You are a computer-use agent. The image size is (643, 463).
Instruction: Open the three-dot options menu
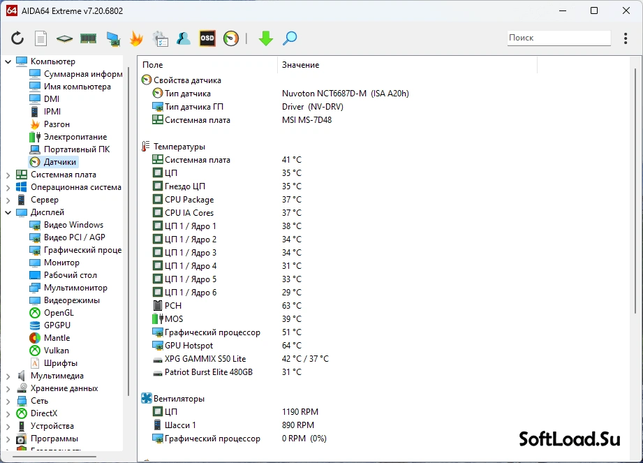click(x=626, y=38)
